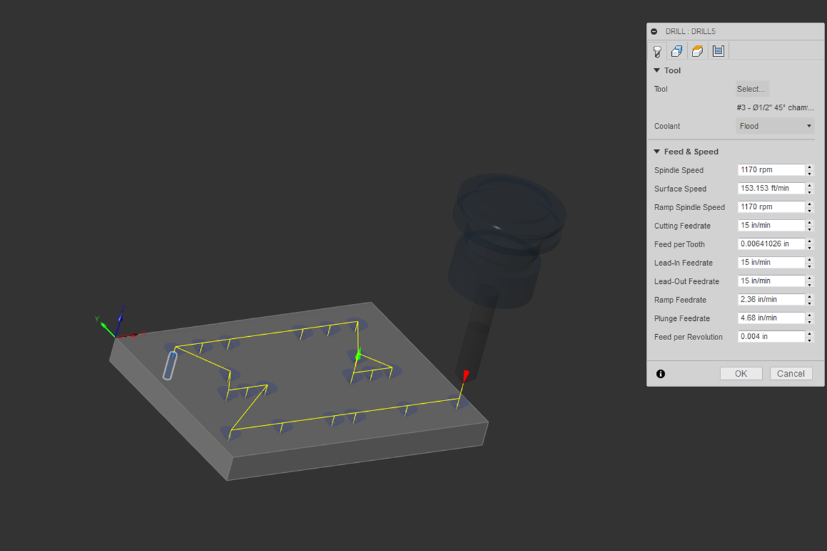Confirm with the OK button
Image resolution: width=827 pixels, height=551 pixels.
tap(741, 374)
